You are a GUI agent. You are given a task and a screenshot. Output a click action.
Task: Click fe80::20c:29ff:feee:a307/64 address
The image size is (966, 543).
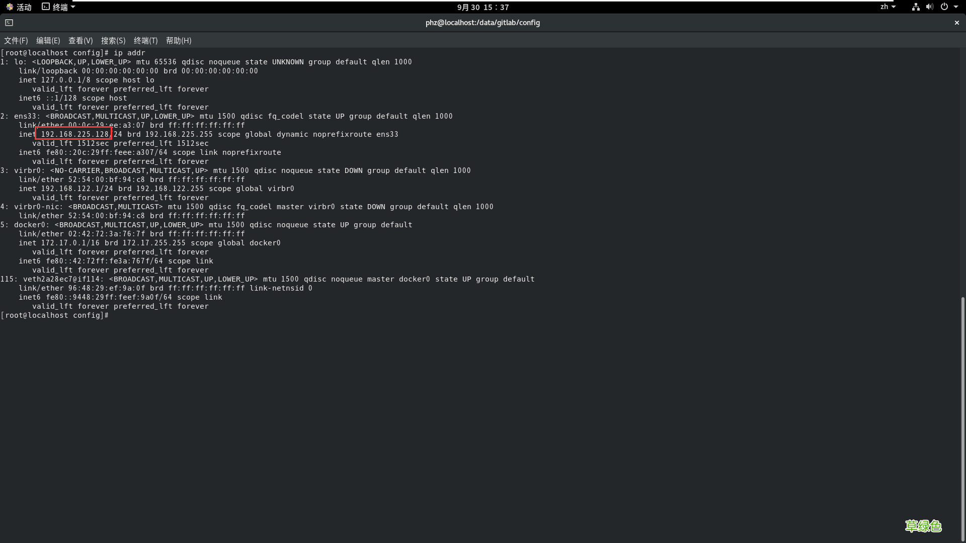107,152
